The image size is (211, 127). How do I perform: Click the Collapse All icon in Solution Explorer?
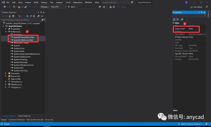31,16
